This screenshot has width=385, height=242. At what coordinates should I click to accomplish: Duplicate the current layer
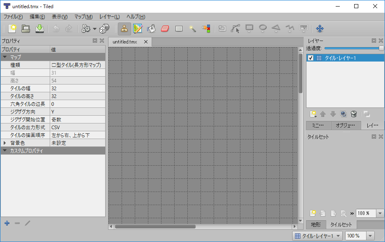344,114
